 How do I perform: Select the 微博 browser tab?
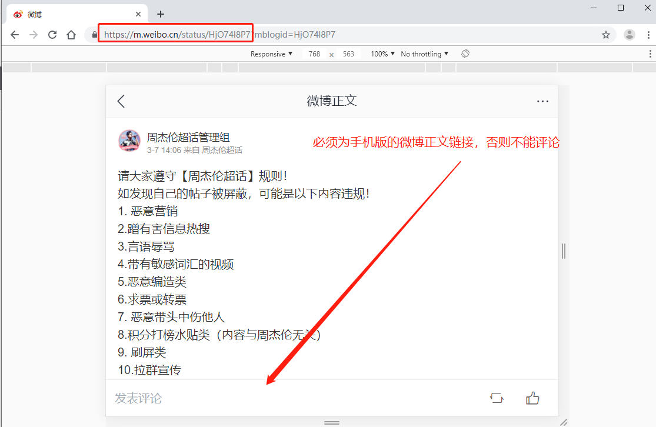tap(78, 14)
